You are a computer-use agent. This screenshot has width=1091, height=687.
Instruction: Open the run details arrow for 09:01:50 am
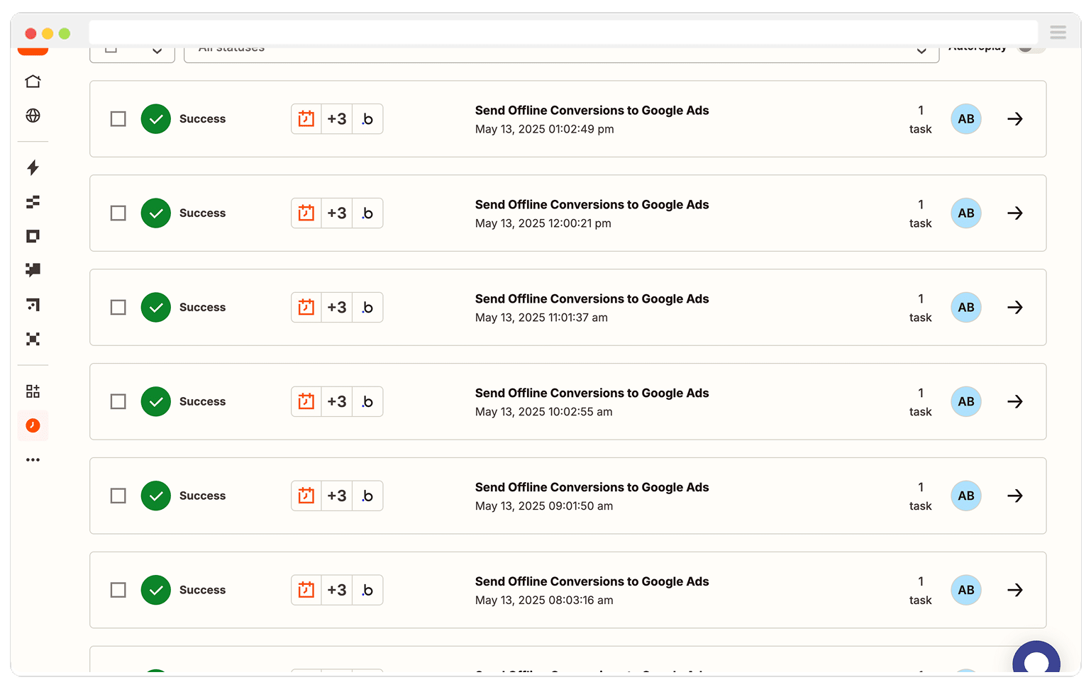pyautogui.click(x=1015, y=496)
